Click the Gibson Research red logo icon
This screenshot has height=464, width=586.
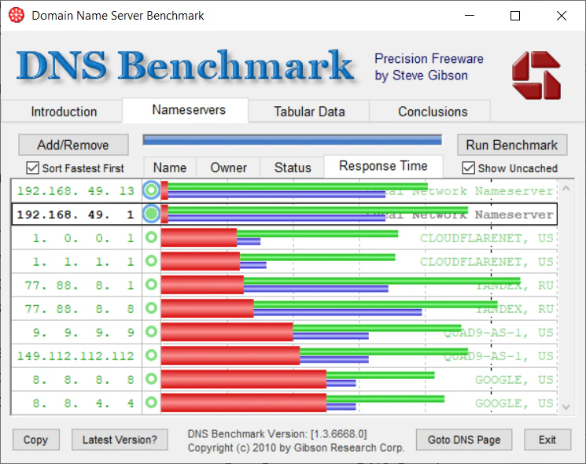(x=536, y=75)
